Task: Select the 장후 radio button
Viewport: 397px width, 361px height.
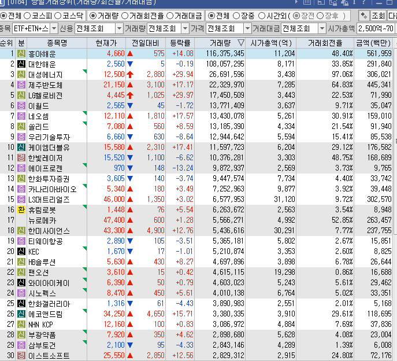Action: [320, 16]
